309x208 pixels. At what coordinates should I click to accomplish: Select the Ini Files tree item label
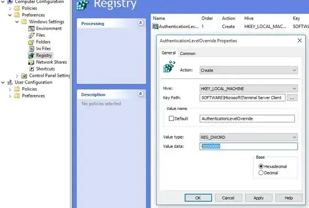point(43,49)
